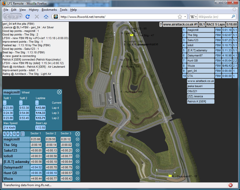
Task: Click the LFS site favicon in address bar
Action: click(x=56, y=17)
